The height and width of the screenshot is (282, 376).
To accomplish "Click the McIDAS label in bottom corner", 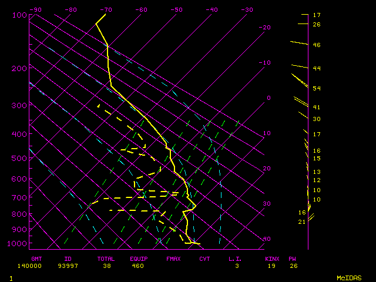I will click(x=349, y=277).
